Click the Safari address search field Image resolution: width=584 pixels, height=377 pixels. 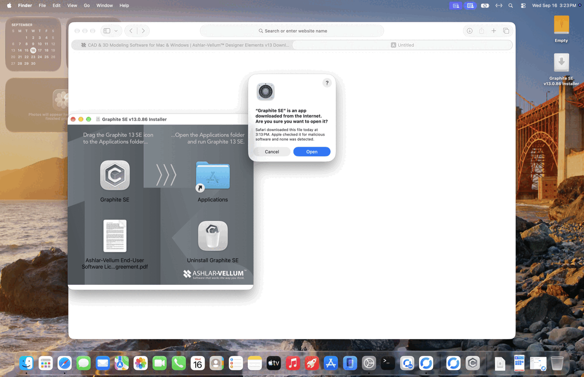tap(292, 31)
